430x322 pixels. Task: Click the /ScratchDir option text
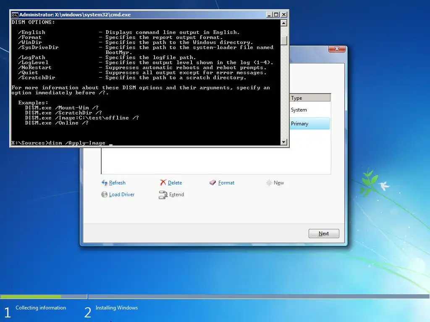pyautogui.click(x=37, y=78)
